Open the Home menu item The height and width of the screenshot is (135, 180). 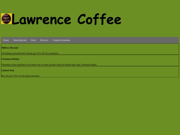pyautogui.click(x=6, y=40)
